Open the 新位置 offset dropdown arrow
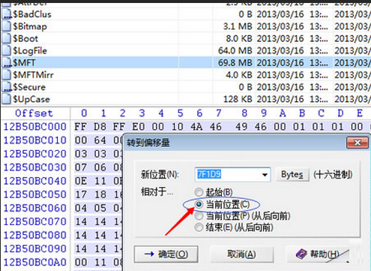The image size is (371, 271). point(265,175)
